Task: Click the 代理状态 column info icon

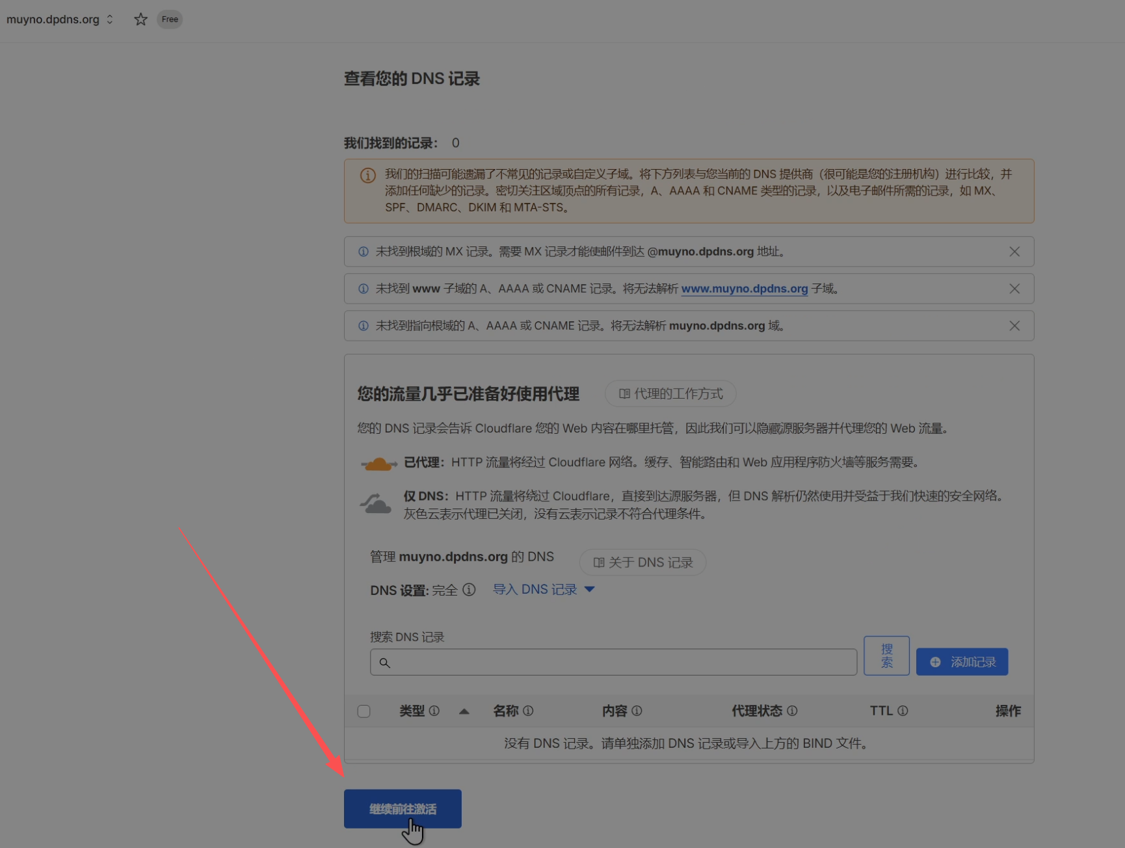Action: 792,711
